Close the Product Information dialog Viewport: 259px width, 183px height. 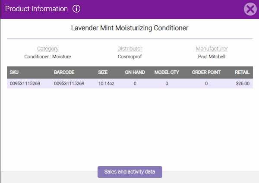coord(250,9)
